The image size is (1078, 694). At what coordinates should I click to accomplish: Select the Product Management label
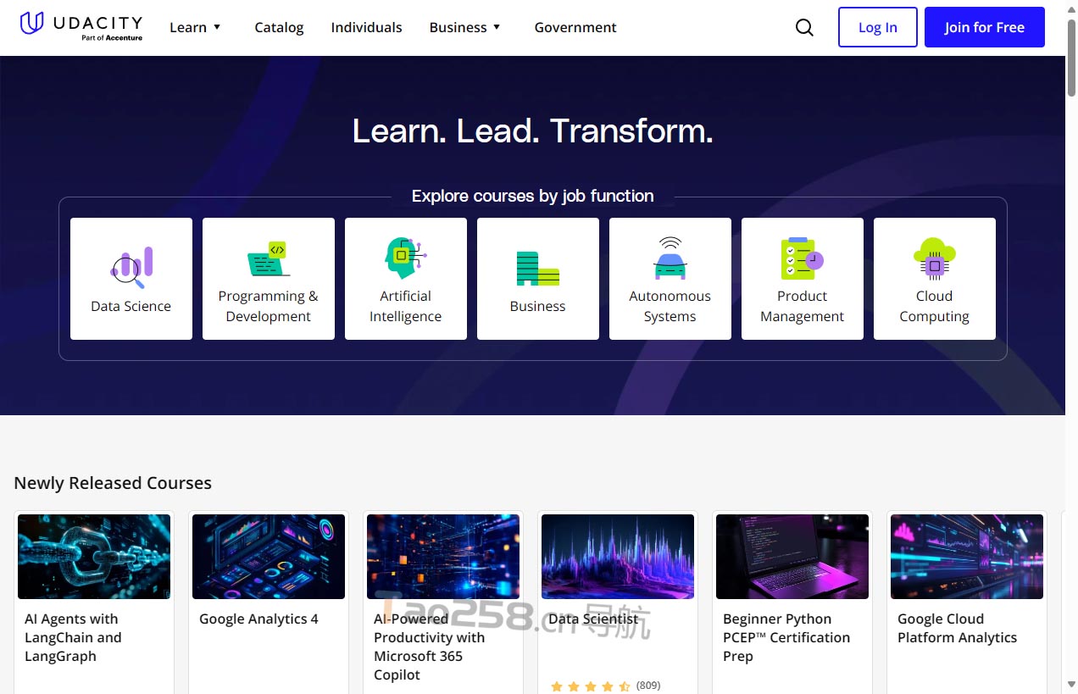click(x=802, y=306)
